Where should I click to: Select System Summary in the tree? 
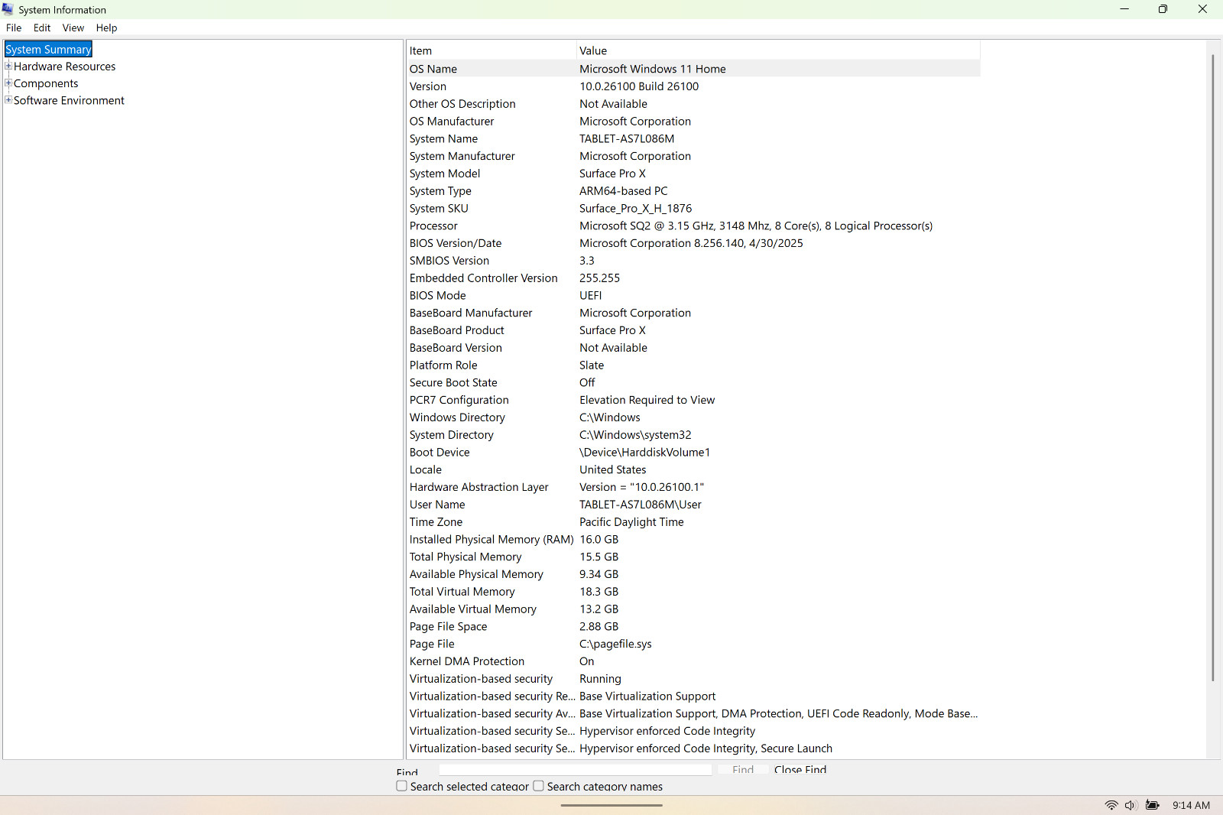[48, 50]
